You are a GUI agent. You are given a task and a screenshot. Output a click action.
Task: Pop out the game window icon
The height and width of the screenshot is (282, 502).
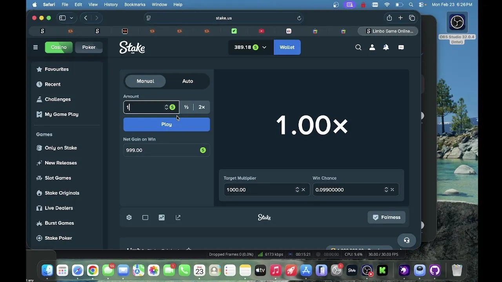tap(178, 217)
